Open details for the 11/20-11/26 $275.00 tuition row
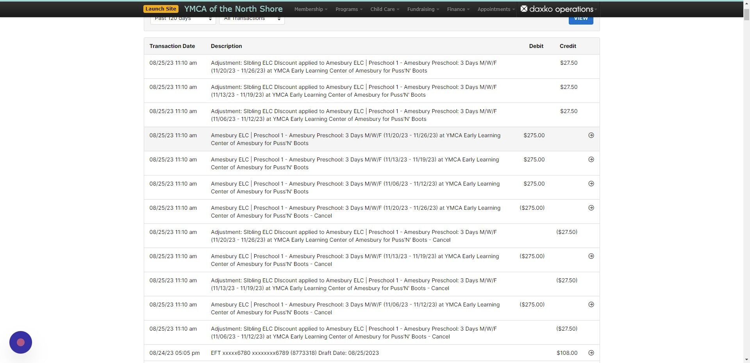The image size is (750, 363). (591, 135)
